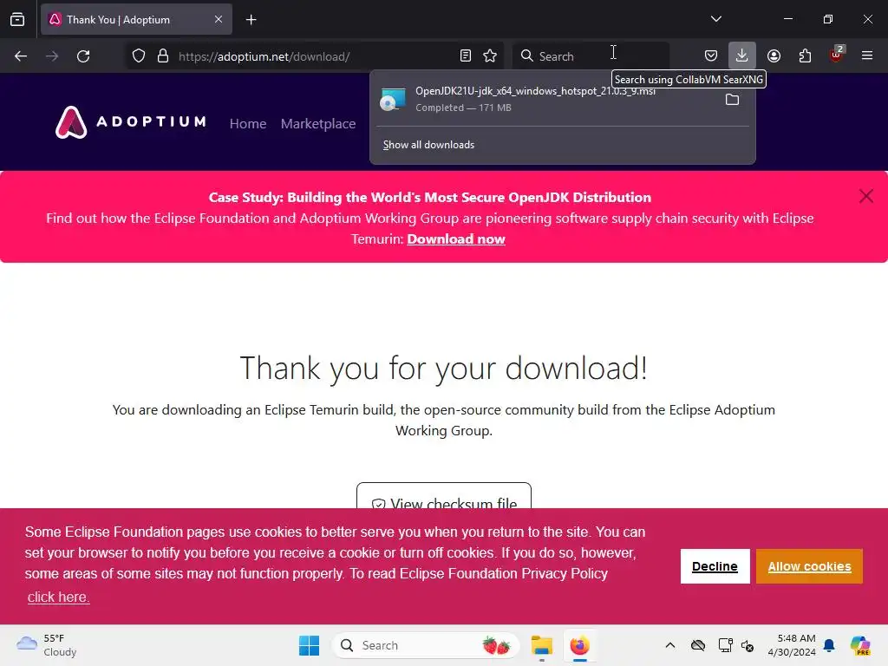Open privacy policy click here link
888x666 pixels.
(x=58, y=597)
